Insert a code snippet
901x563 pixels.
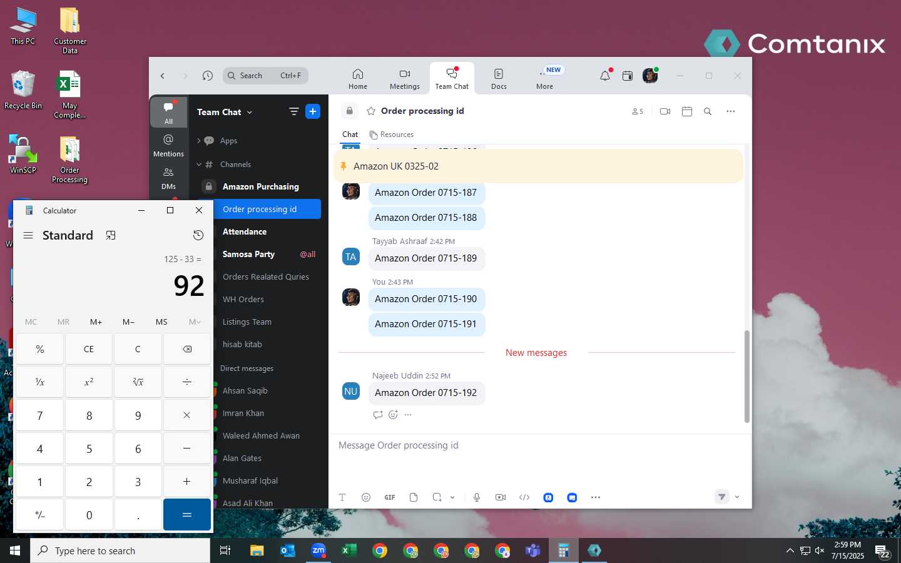[524, 497]
